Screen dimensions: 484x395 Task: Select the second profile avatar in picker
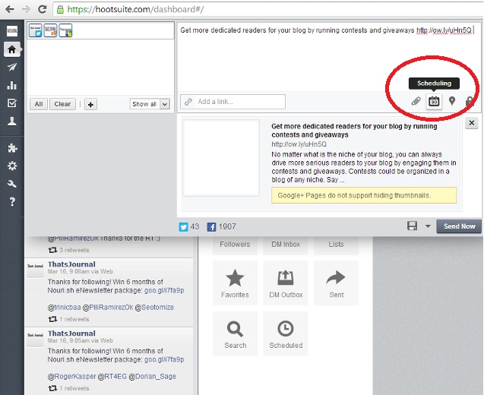[51, 30]
